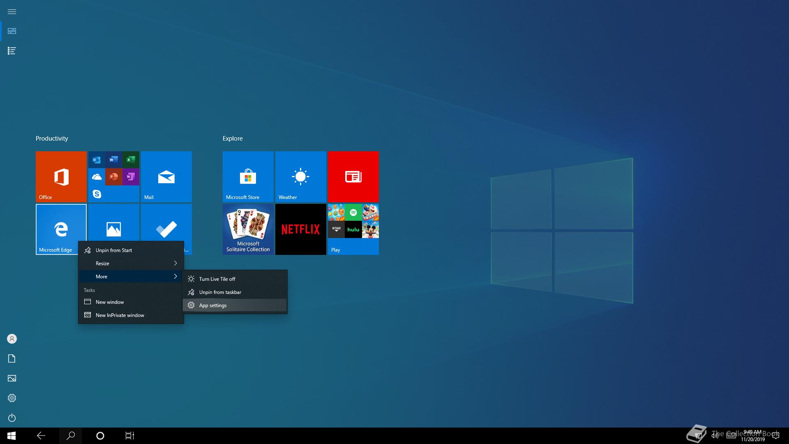Image resolution: width=789 pixels, height=444 pixels.
Task: Click the Productivity group header
Action: [x=52, y=139]
